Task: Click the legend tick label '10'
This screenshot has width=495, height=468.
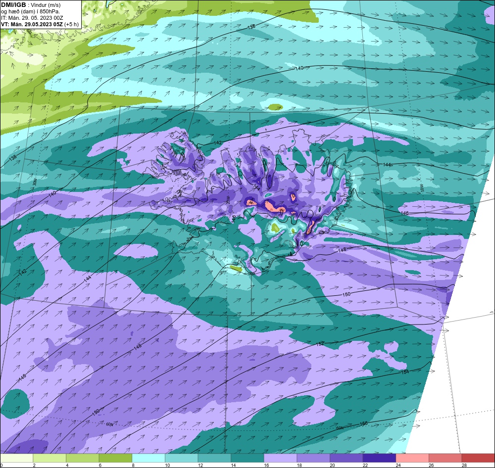Action: pos(167,465)
